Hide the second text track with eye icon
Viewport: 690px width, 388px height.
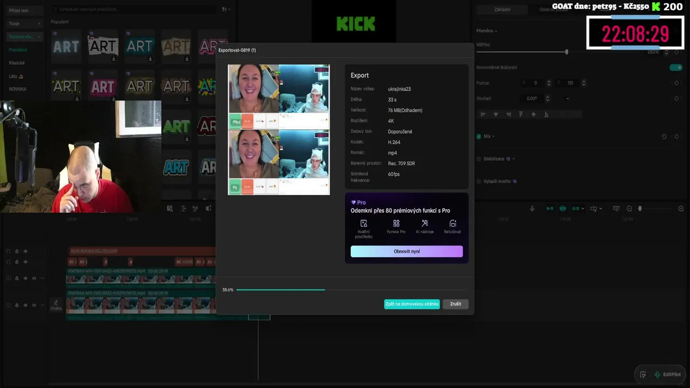[x=25, y=261]
